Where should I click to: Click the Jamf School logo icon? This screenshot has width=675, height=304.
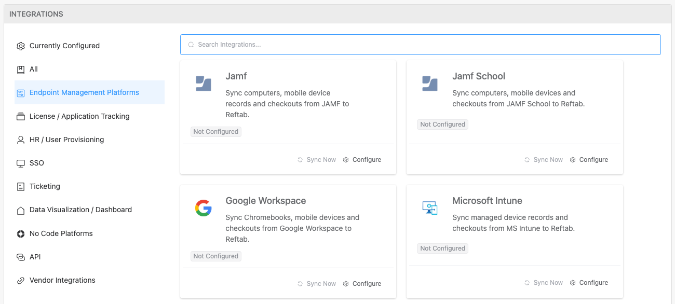tap(430, 82)
